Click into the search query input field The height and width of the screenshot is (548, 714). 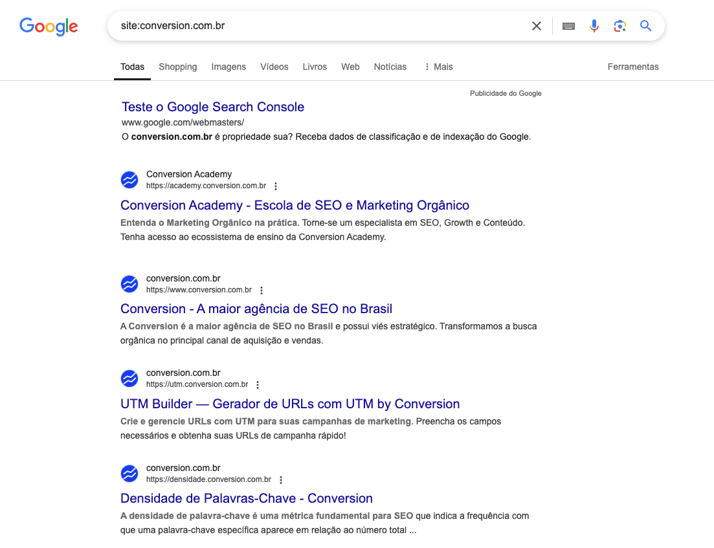click(x=318, y=26)
